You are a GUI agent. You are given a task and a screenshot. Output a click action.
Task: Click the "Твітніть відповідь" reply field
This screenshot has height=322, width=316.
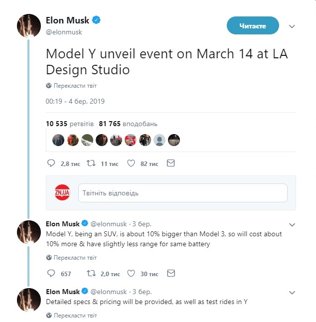coord(182,193)
